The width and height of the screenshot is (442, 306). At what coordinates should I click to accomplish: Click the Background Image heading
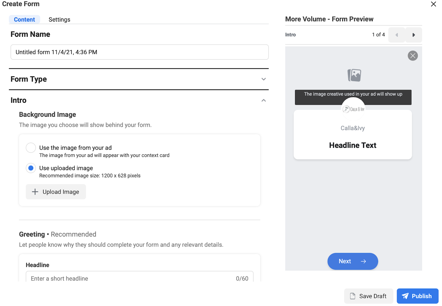(48, 115)
